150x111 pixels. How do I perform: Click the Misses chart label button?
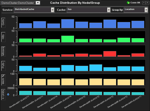pyautogui.click(x=3, y=51)
